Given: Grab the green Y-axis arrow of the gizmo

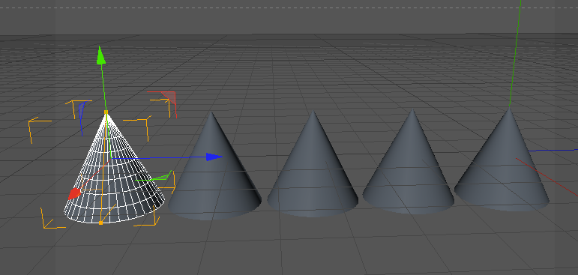Looking at the screenshot, I should pos(101,55).
